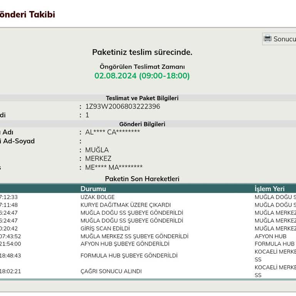This screenshot has width=296, height=296.
Task: Click the FORMULA HUB location cell
Action: 274,244
